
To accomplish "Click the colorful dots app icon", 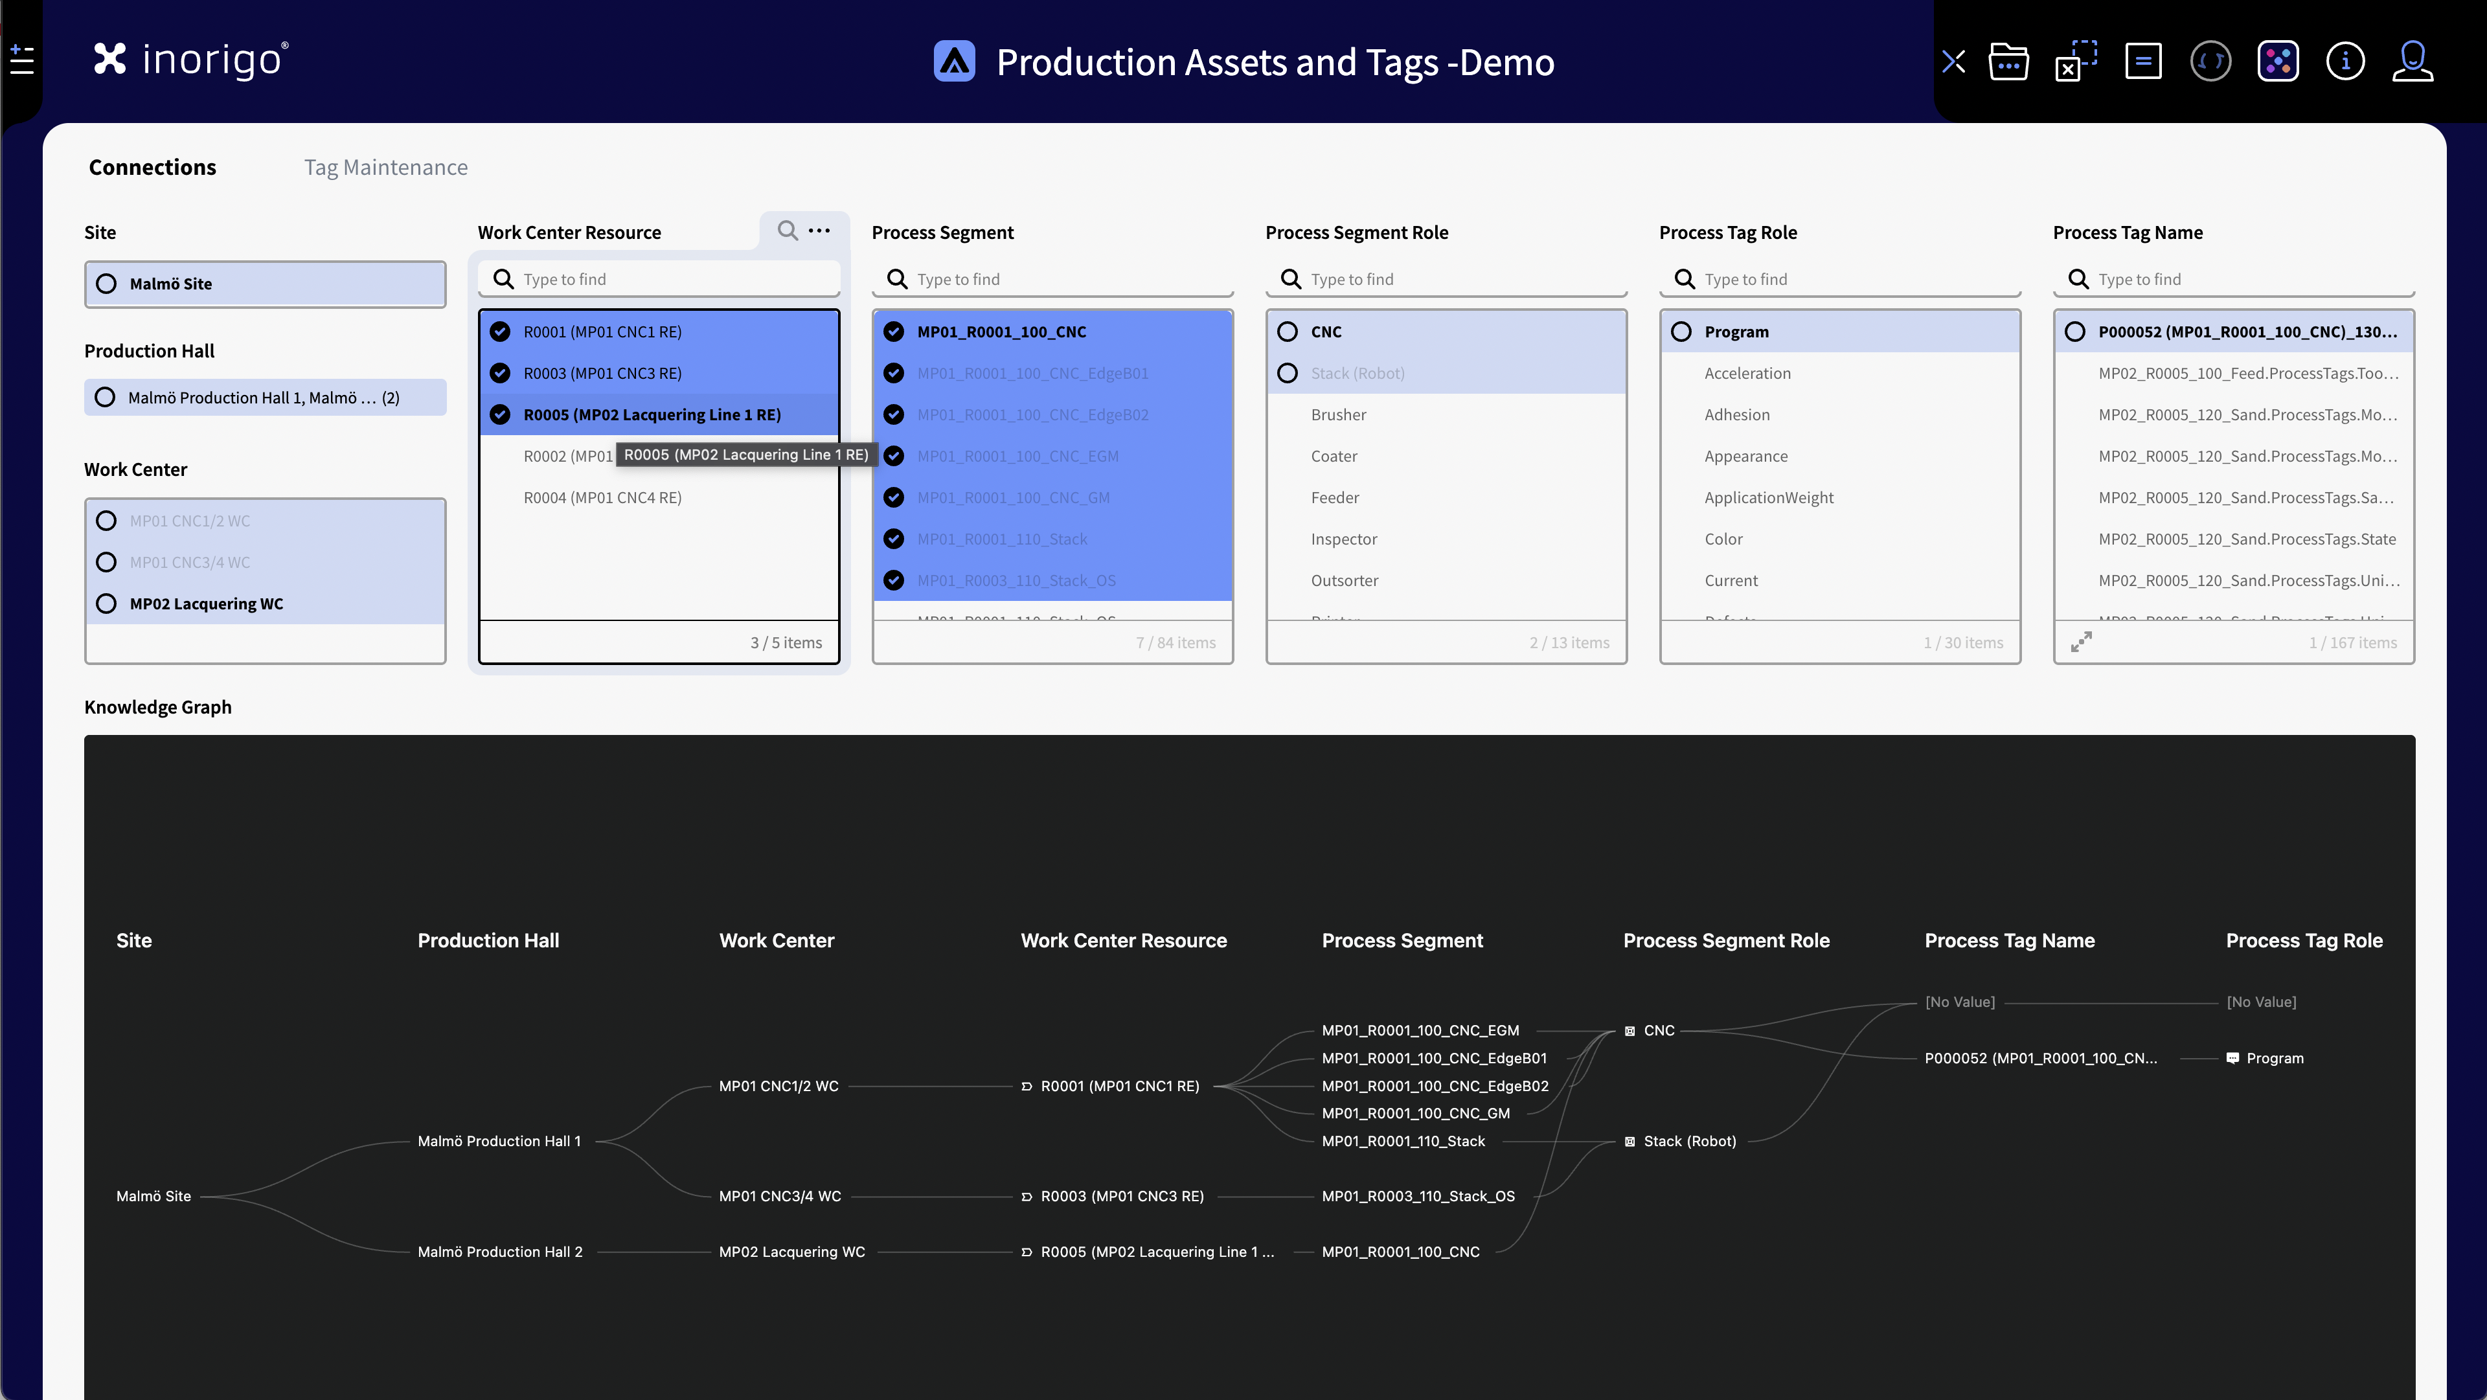I will pyautogui.click(x=2278, y=62).
